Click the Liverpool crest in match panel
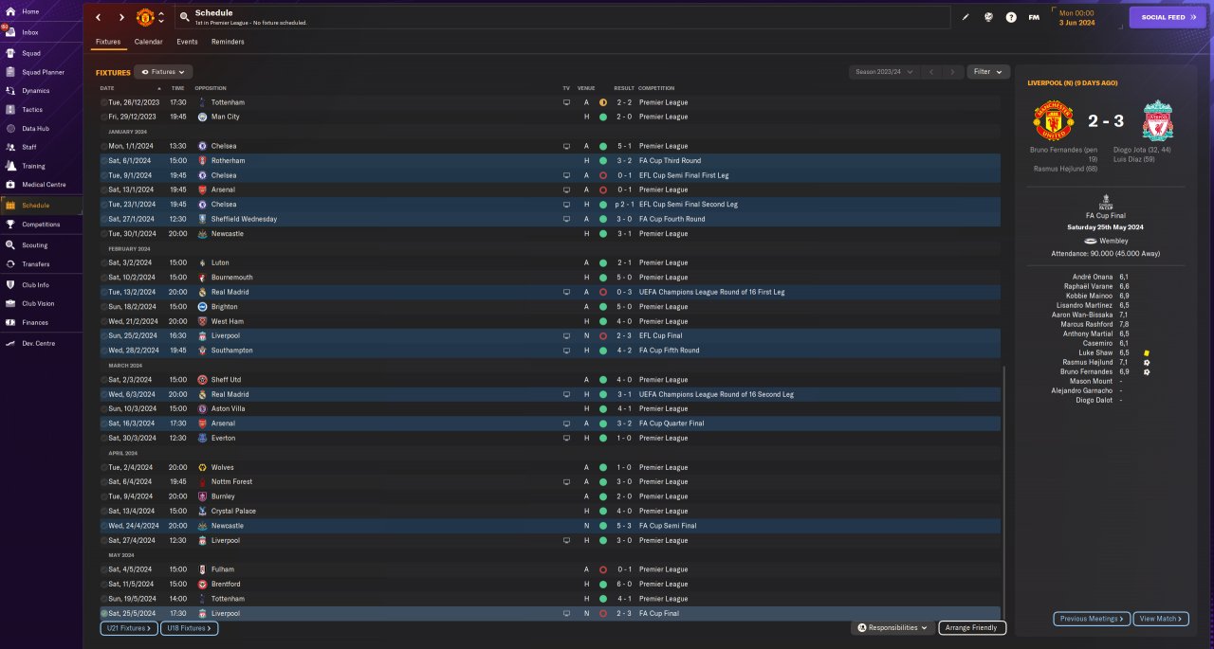The width and height of the screenshot is (1214, 649). pyautogui.click(x=1157, y=121)
